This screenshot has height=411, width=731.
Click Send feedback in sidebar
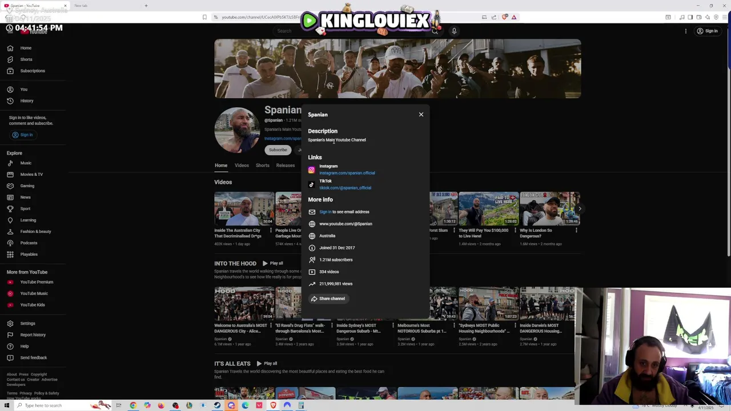click(33, 357)
